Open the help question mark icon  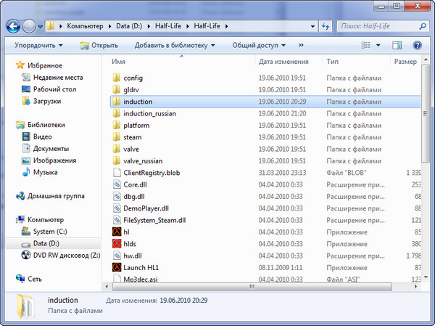coord(417,45)
